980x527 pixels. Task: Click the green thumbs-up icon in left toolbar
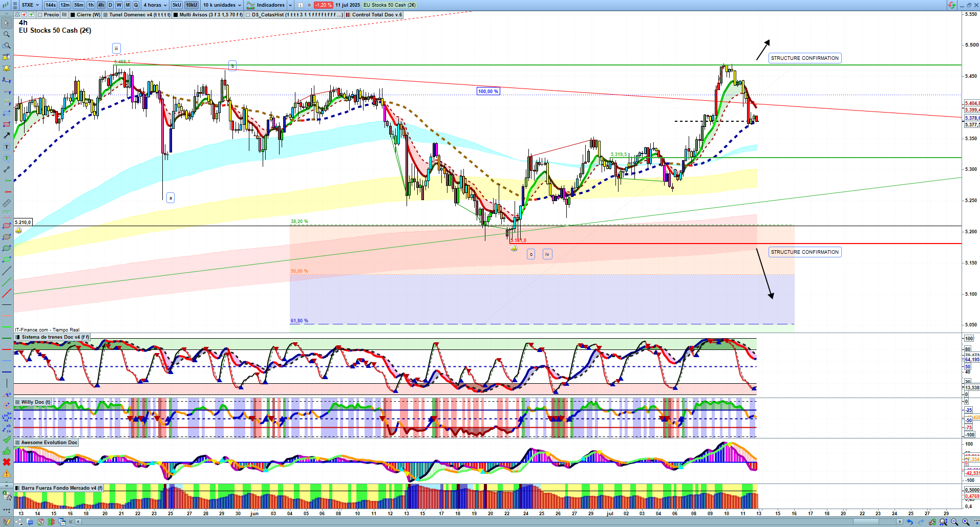coord(7,451)
